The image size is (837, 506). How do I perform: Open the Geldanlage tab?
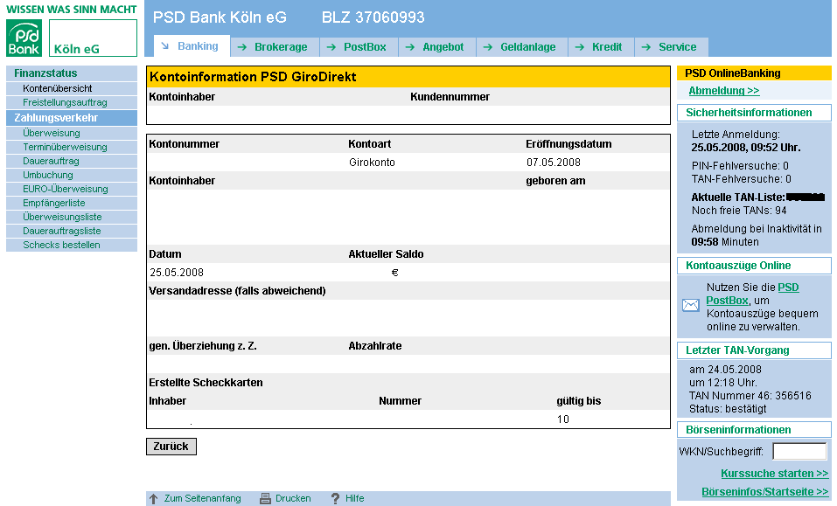[x=522, y=47]
